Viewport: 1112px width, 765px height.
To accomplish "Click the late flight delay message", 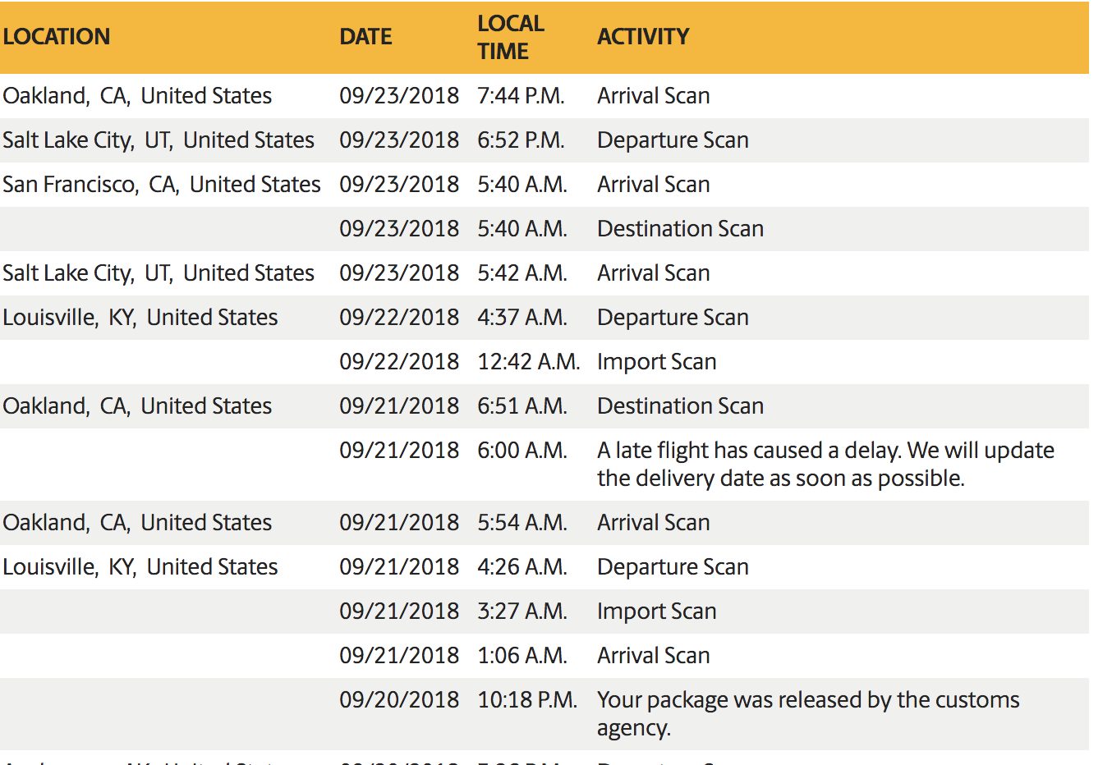I will coord(825,465).
